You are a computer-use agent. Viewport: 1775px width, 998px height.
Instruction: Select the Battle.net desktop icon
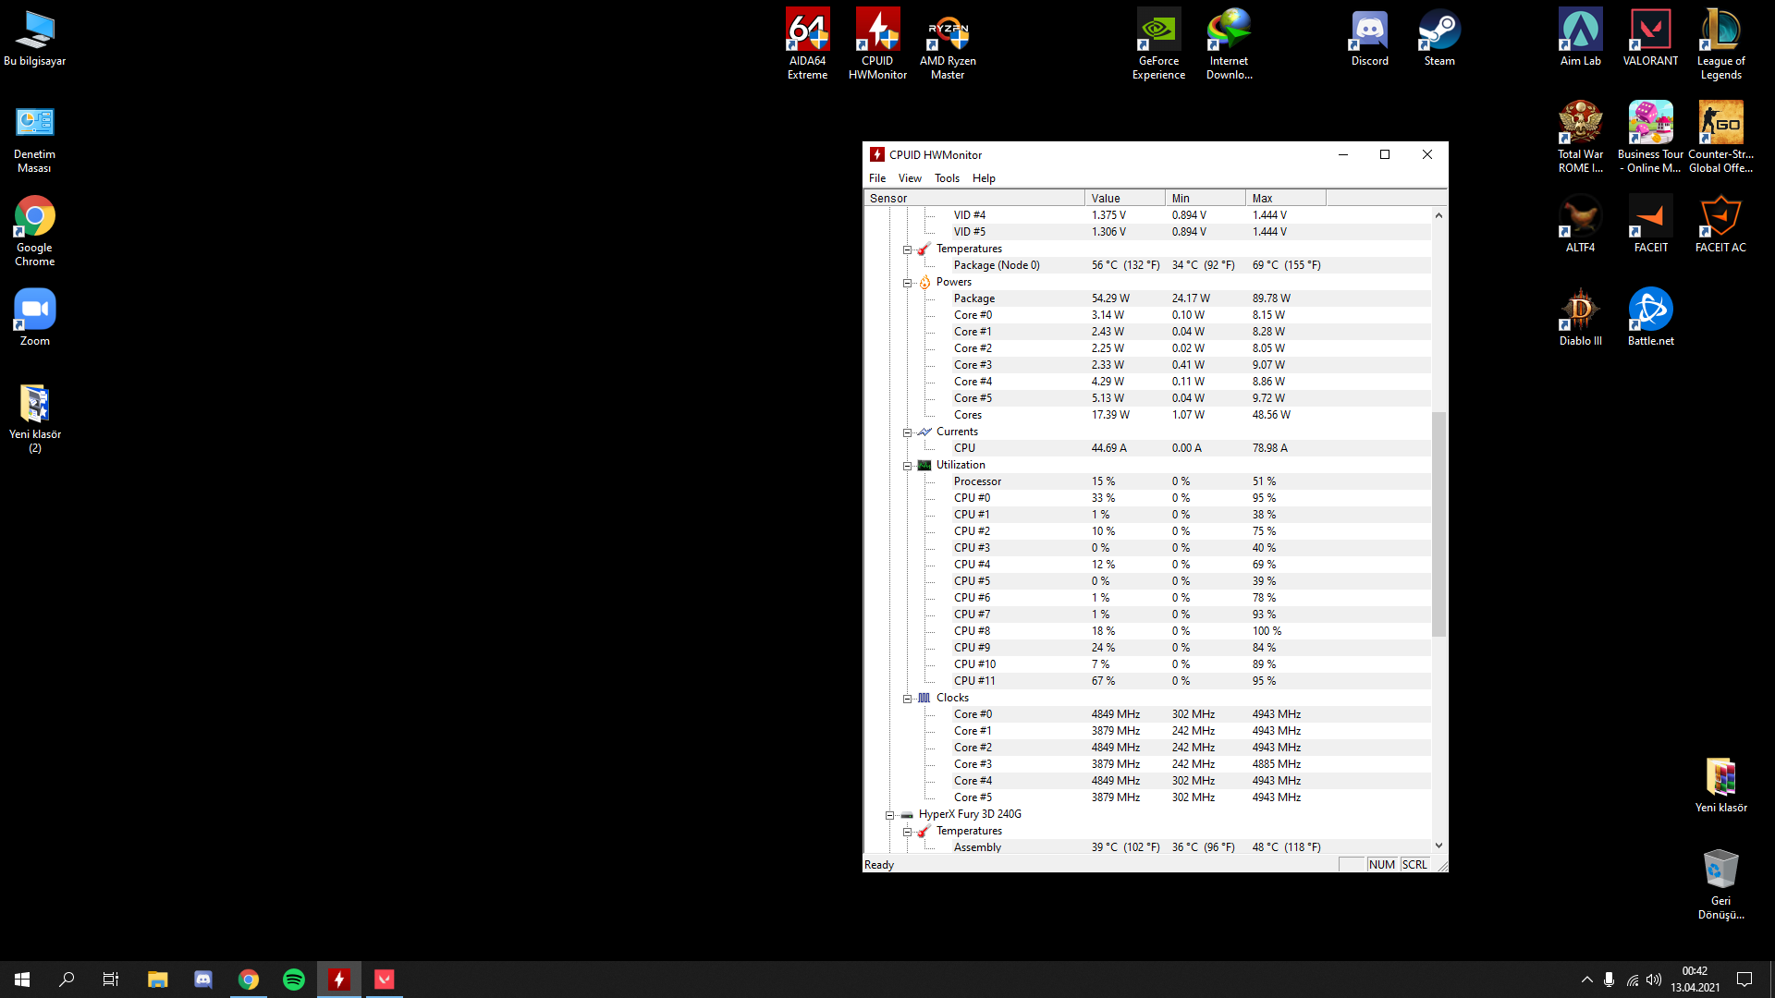point(1650,317)
